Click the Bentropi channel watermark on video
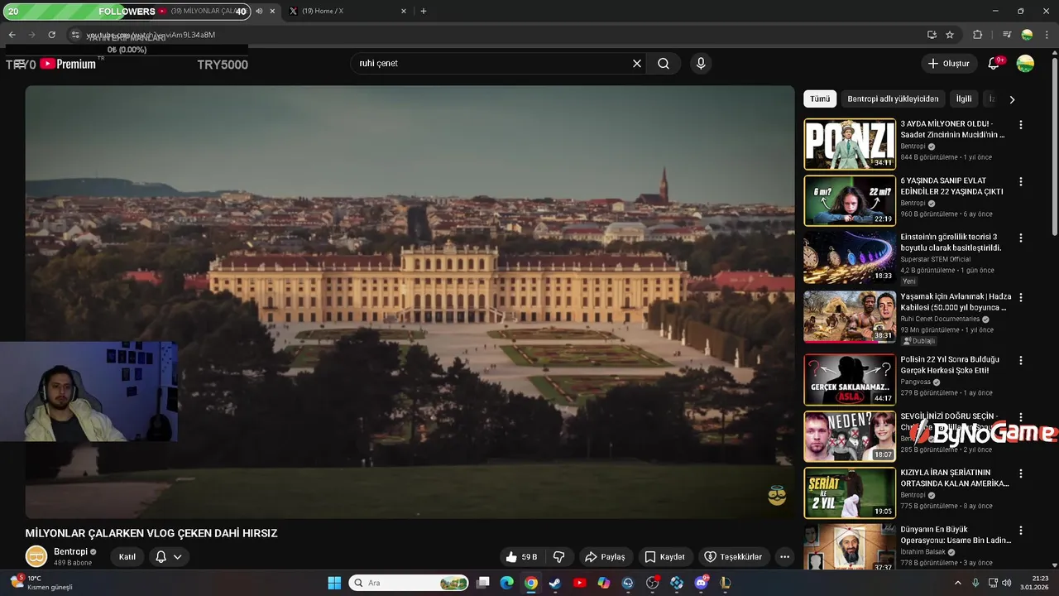 pos(777,495)
